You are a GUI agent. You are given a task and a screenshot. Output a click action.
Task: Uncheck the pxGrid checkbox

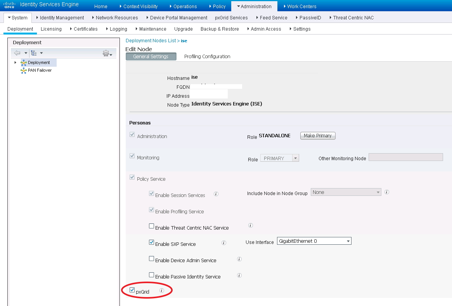[132, 290]
